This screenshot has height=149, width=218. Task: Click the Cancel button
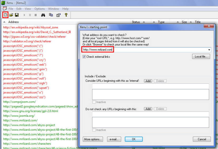pos(202,139)
